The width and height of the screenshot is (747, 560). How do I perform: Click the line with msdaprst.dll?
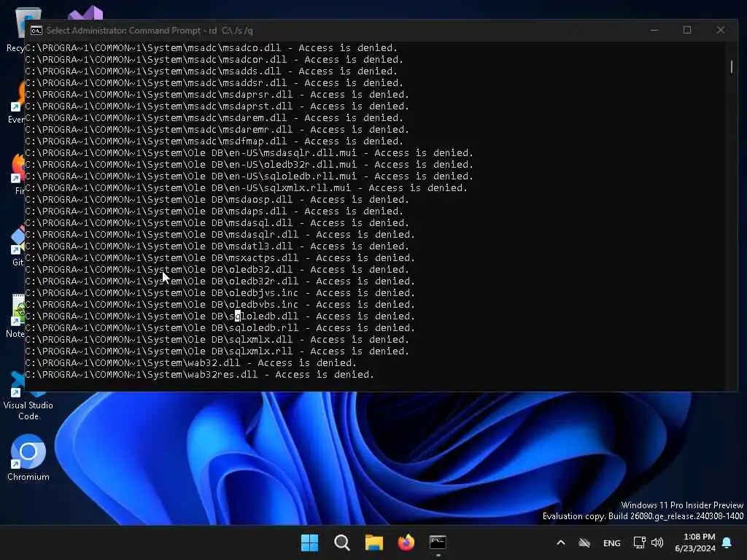pos(217,106)
